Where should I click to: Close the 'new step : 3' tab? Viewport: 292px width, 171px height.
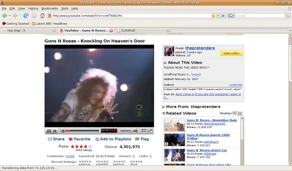point(54,31)
